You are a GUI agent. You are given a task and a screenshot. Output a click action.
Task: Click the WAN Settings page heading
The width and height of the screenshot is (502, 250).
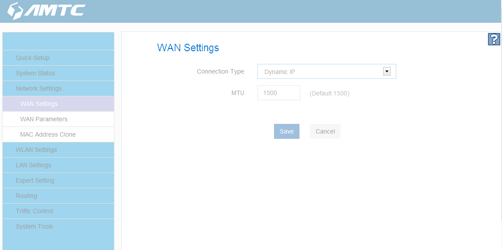188,48
